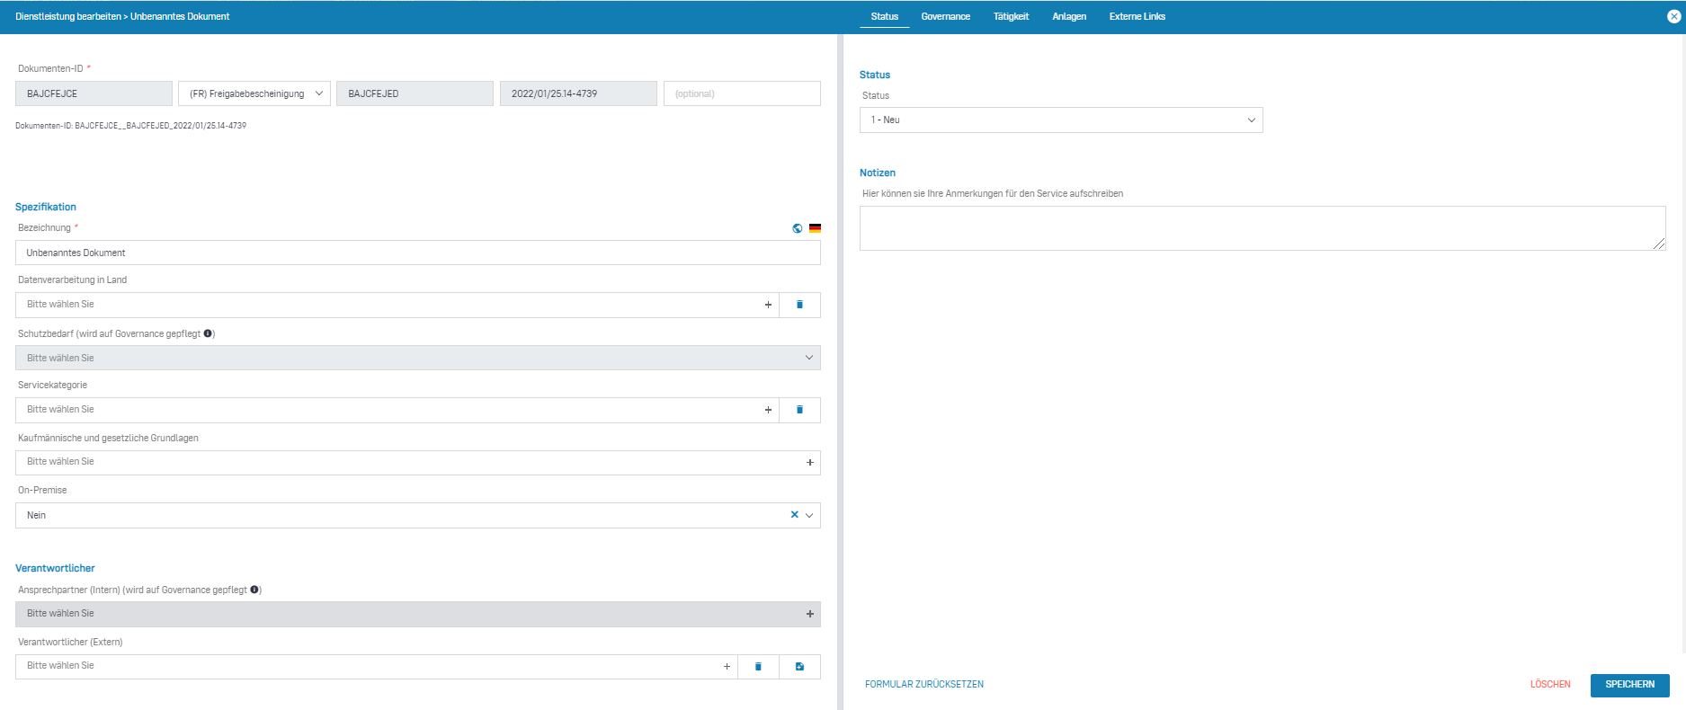Click the globe translation icon beside Bezeichnung
Screen dimensions: 1686x710
tap(797, 228)
